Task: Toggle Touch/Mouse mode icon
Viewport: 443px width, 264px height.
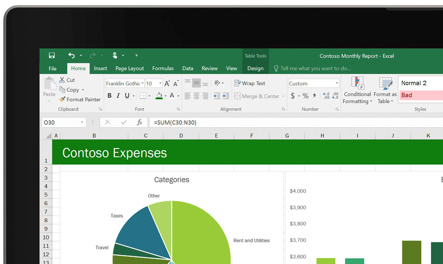Action: point(115,55)
